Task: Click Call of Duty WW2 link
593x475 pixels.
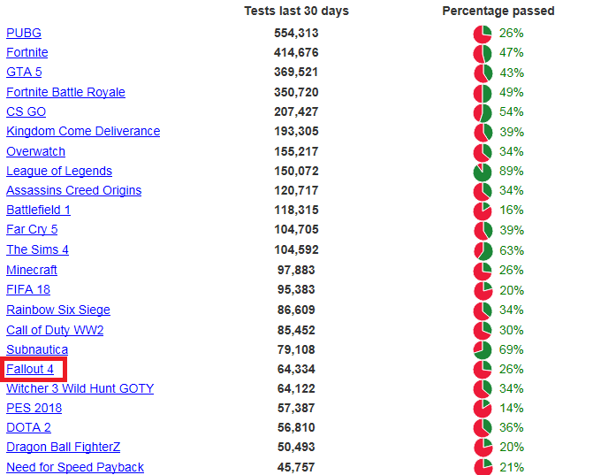Action: coord(55,330)
